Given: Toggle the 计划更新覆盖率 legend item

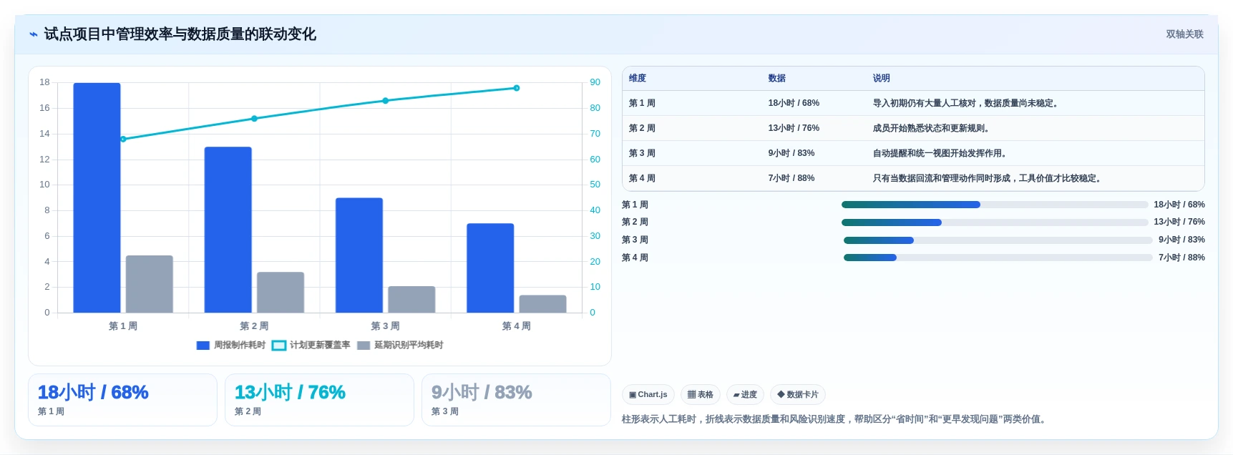Looking at the screenshot, I should (x=311, y=346).
